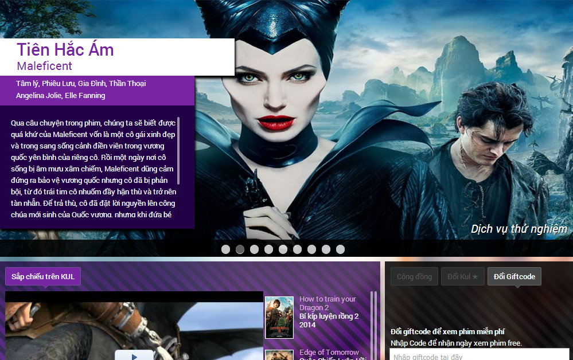View actor Elle Fanning
Image resolution: width=573 pixels, height=360 pixels.
[x=85, y=96]
